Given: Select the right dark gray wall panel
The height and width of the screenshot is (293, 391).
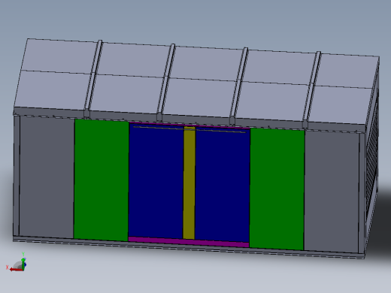Looking at the screenshot, I should [x=332, y=192].
